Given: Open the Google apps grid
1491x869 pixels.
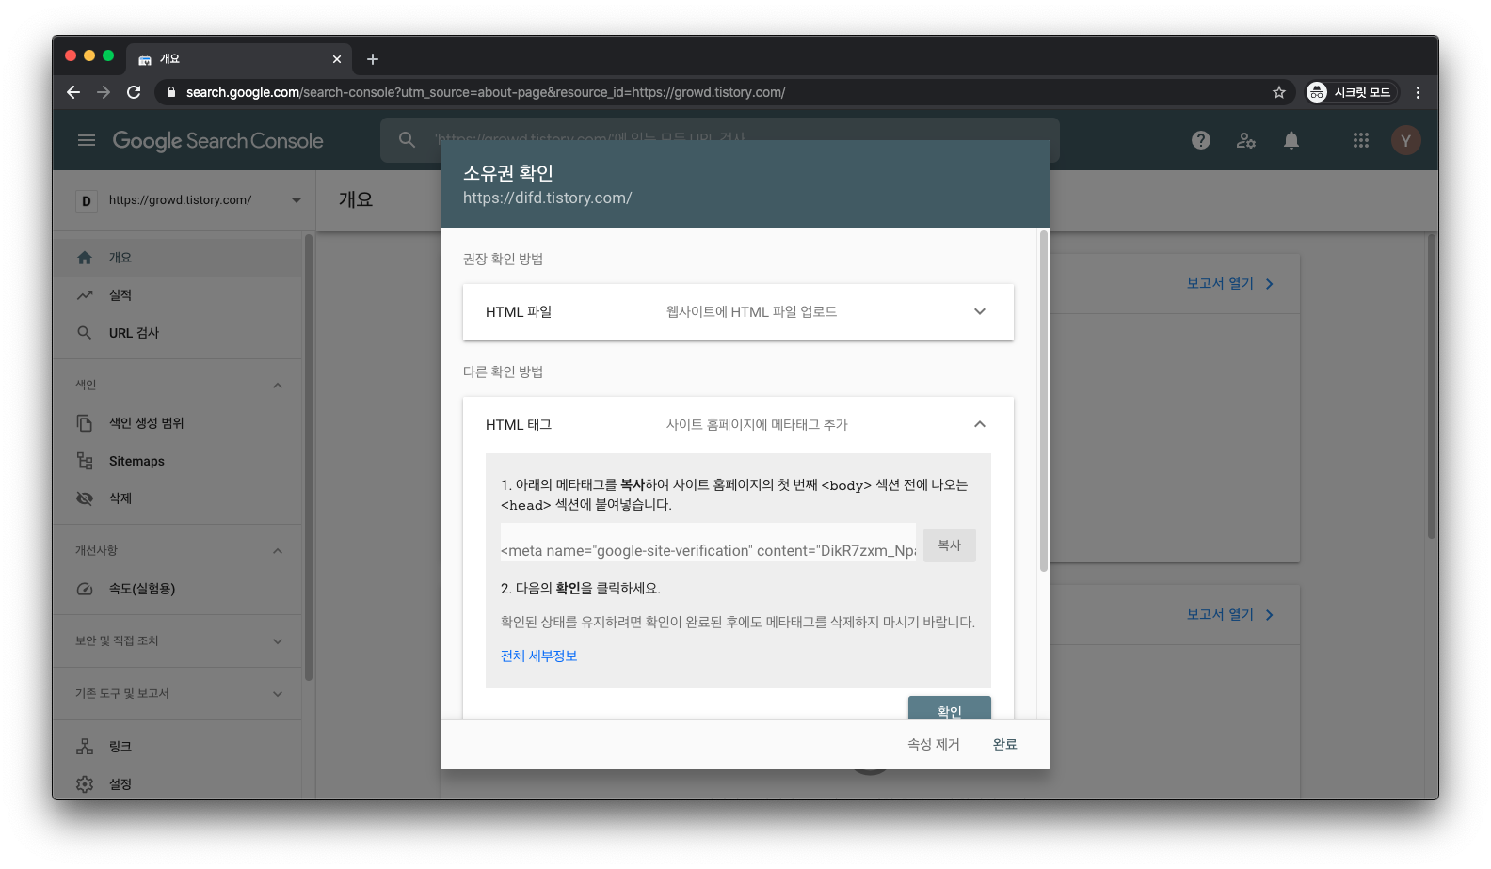Looking at the screenshot, I should click(1361, 140).
